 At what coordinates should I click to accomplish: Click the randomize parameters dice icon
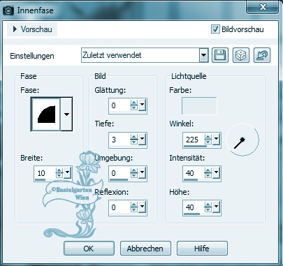coord(241,55)
